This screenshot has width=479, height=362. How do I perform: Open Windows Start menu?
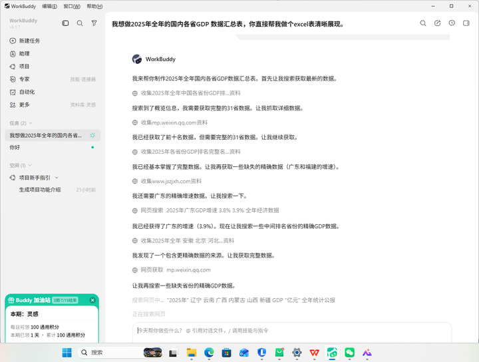tap(67, 353)
